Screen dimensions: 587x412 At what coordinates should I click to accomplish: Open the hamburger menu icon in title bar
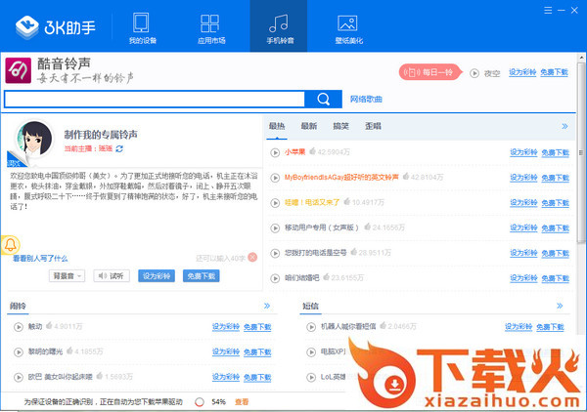[x=548, y=11]
